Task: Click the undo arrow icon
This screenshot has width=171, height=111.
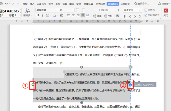Action: 7,4
